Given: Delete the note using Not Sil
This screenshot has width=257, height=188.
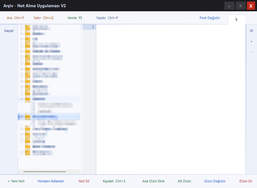Looking at the screenshot, I should click(x=84, y=181).
